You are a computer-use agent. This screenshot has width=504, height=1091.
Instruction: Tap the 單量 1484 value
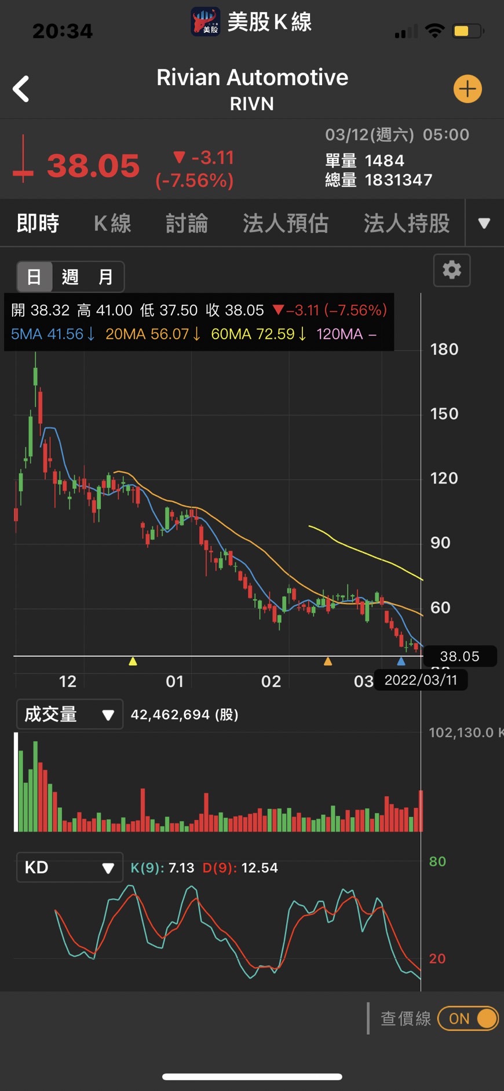[364, 160]
